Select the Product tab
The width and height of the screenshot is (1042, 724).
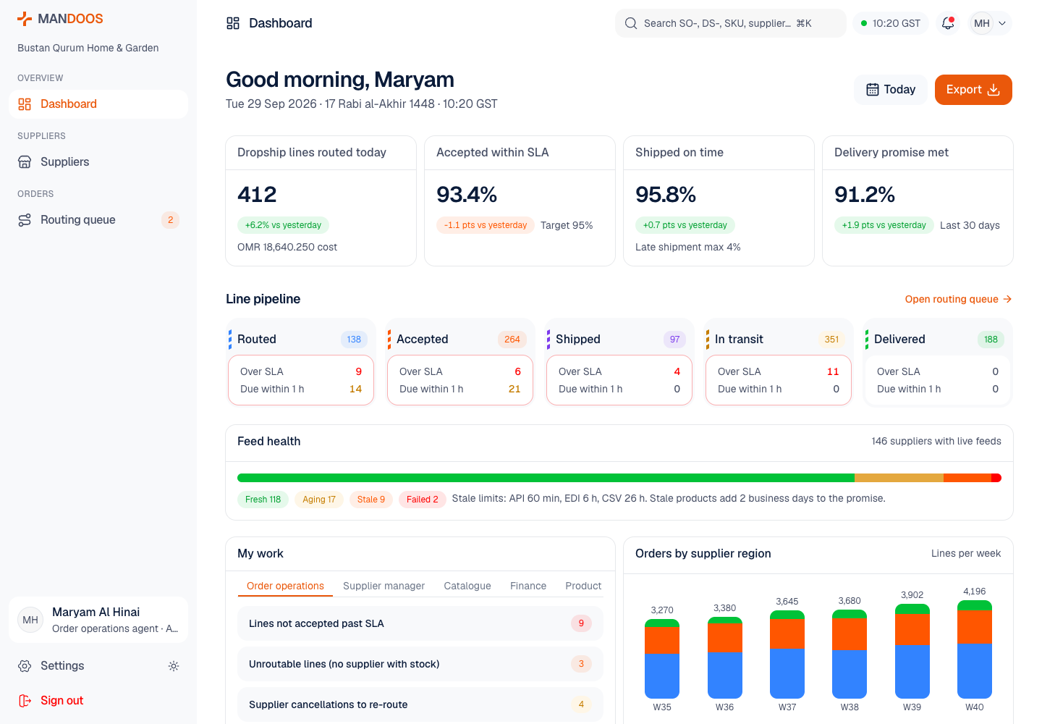pos(583,586)
